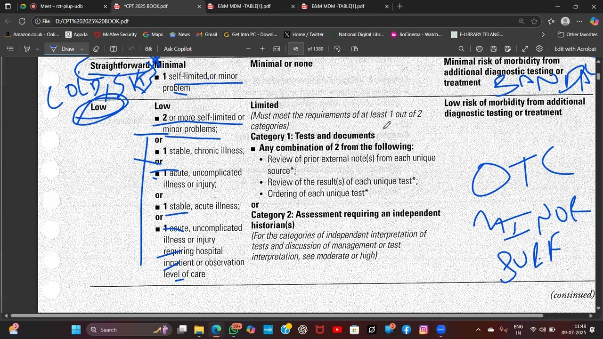The height and width of the screenshot is (339, 603).
Task: Open the News bookmark
Action: click(x=179, y=34)
